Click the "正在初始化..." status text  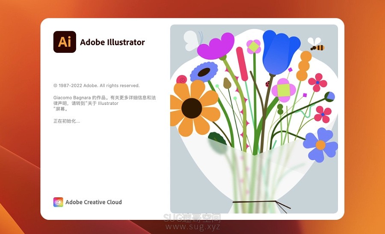(67, 121)
